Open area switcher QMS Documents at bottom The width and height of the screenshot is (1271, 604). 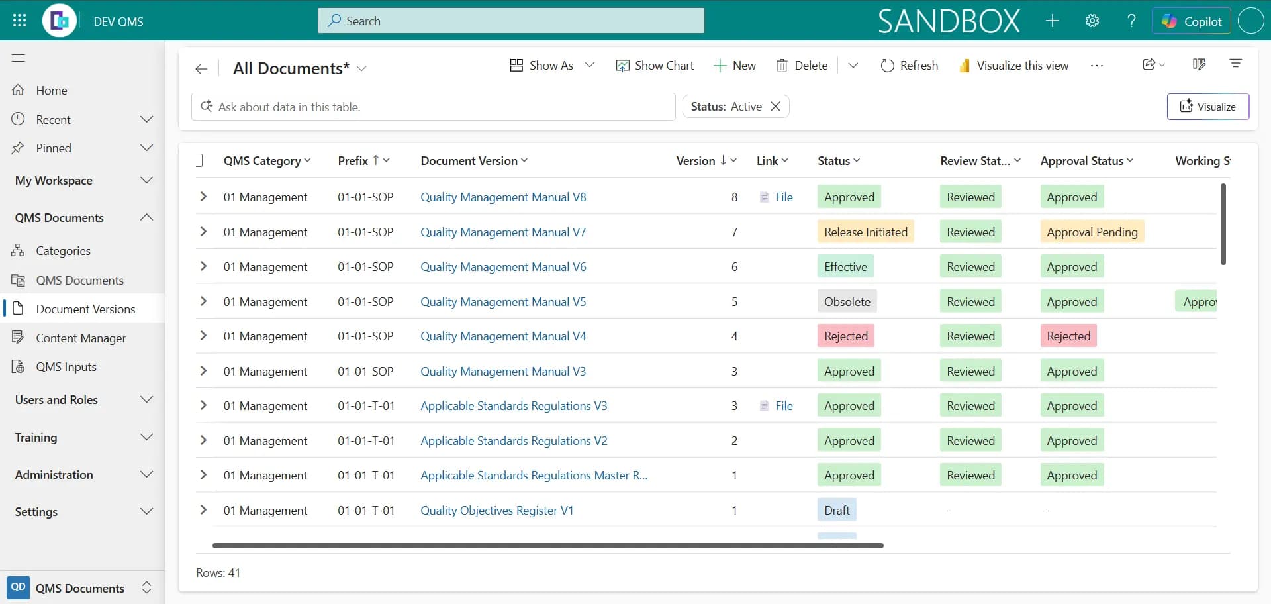tap(82, 588)
